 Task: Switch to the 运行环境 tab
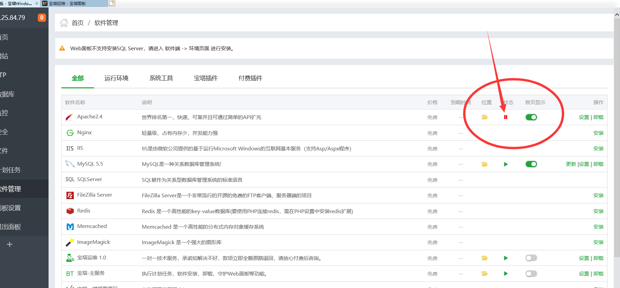click(x=116, y=78)
